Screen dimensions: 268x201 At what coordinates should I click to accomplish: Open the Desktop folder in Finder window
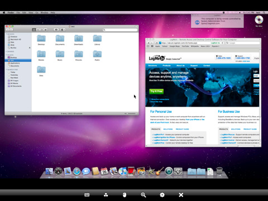tap(41, 40)
